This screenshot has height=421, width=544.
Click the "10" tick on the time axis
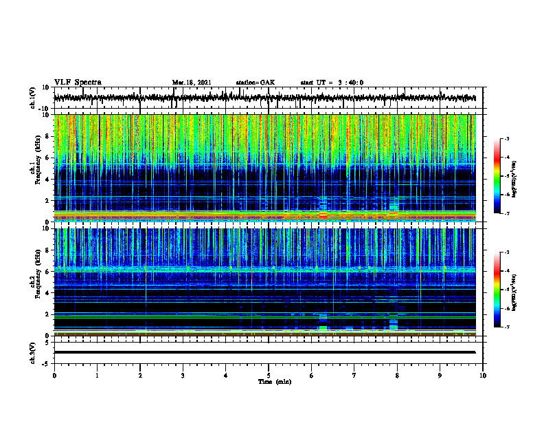[483, 376]
